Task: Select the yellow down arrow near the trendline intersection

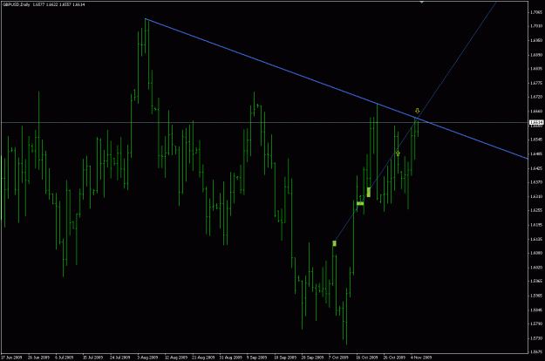Action: pos(418,111)
